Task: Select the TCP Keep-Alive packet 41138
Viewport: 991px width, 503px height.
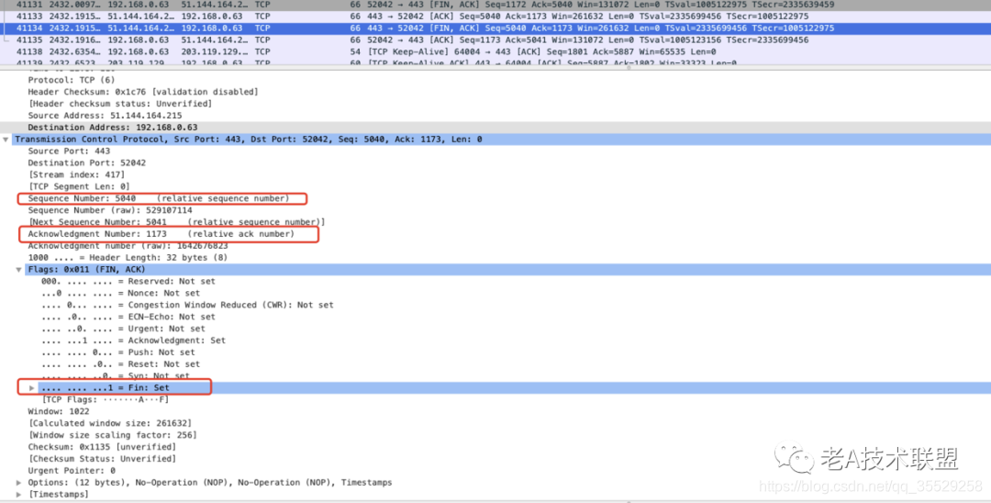Action: [495, 51]
